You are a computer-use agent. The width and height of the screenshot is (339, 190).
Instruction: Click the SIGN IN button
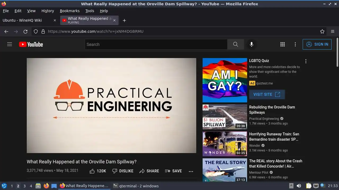click(317, 44)
